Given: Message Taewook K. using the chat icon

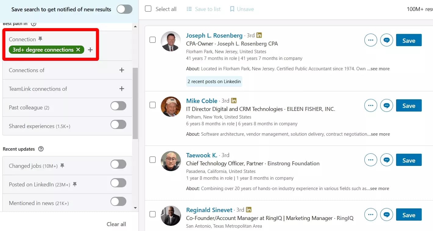Looking at the screenshot, I should [386, 160].
